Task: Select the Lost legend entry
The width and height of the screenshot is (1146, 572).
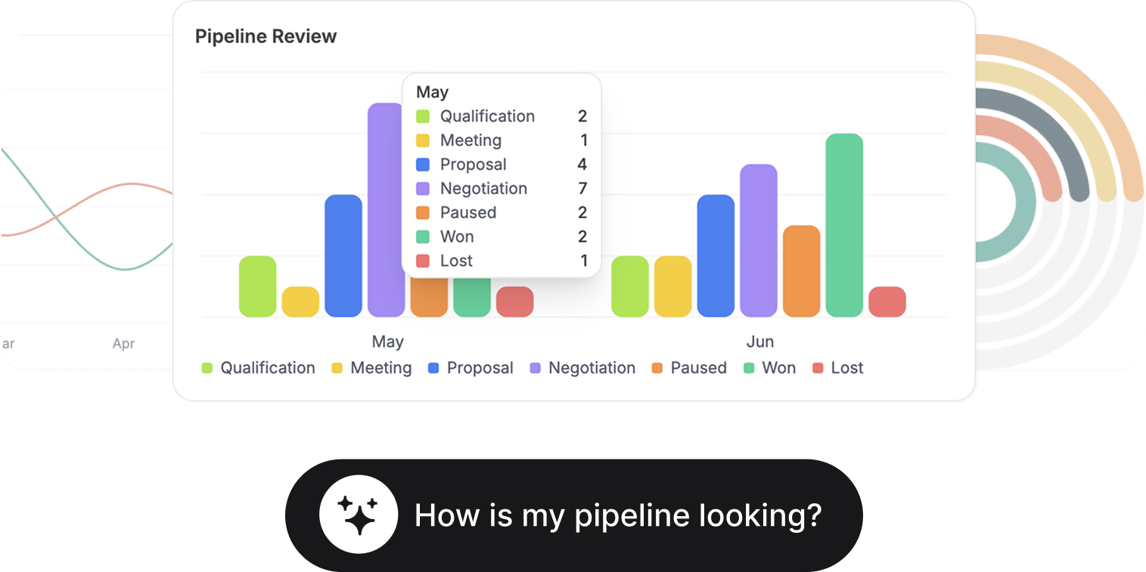Action: [x=837, y=368]
